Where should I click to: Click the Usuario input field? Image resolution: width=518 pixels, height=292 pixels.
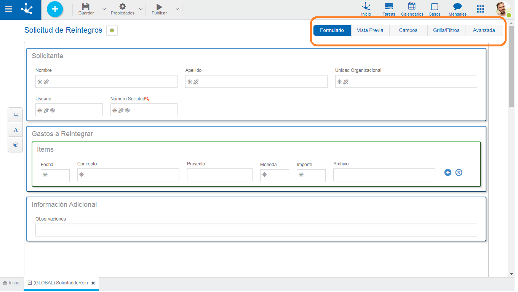(69, 110)
